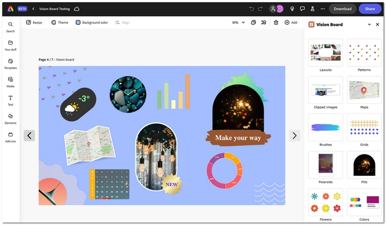386x225 pixels.
Task: Select the Layouts thumbnail
Action: (325, 53)
